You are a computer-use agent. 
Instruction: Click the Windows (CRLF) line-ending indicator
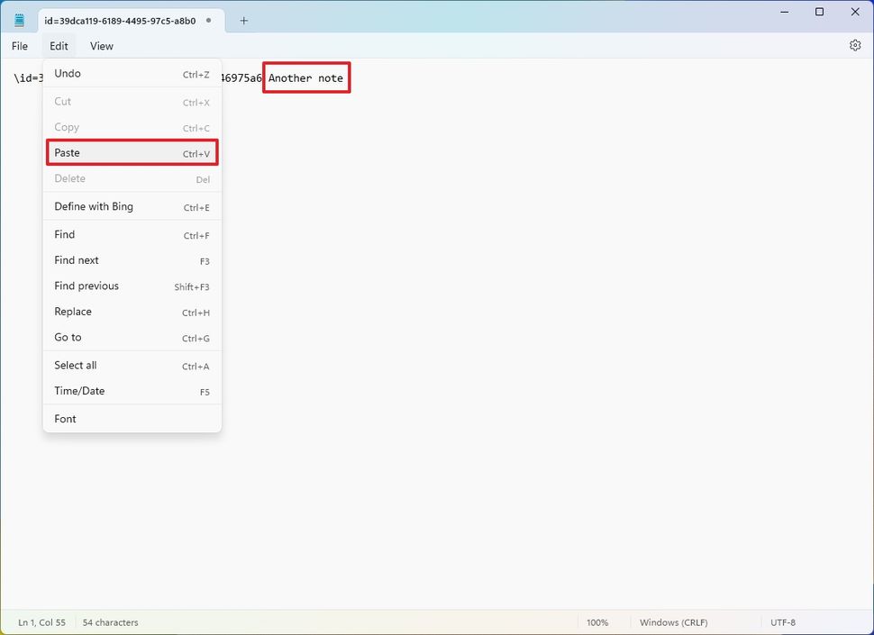coord(673,621)
